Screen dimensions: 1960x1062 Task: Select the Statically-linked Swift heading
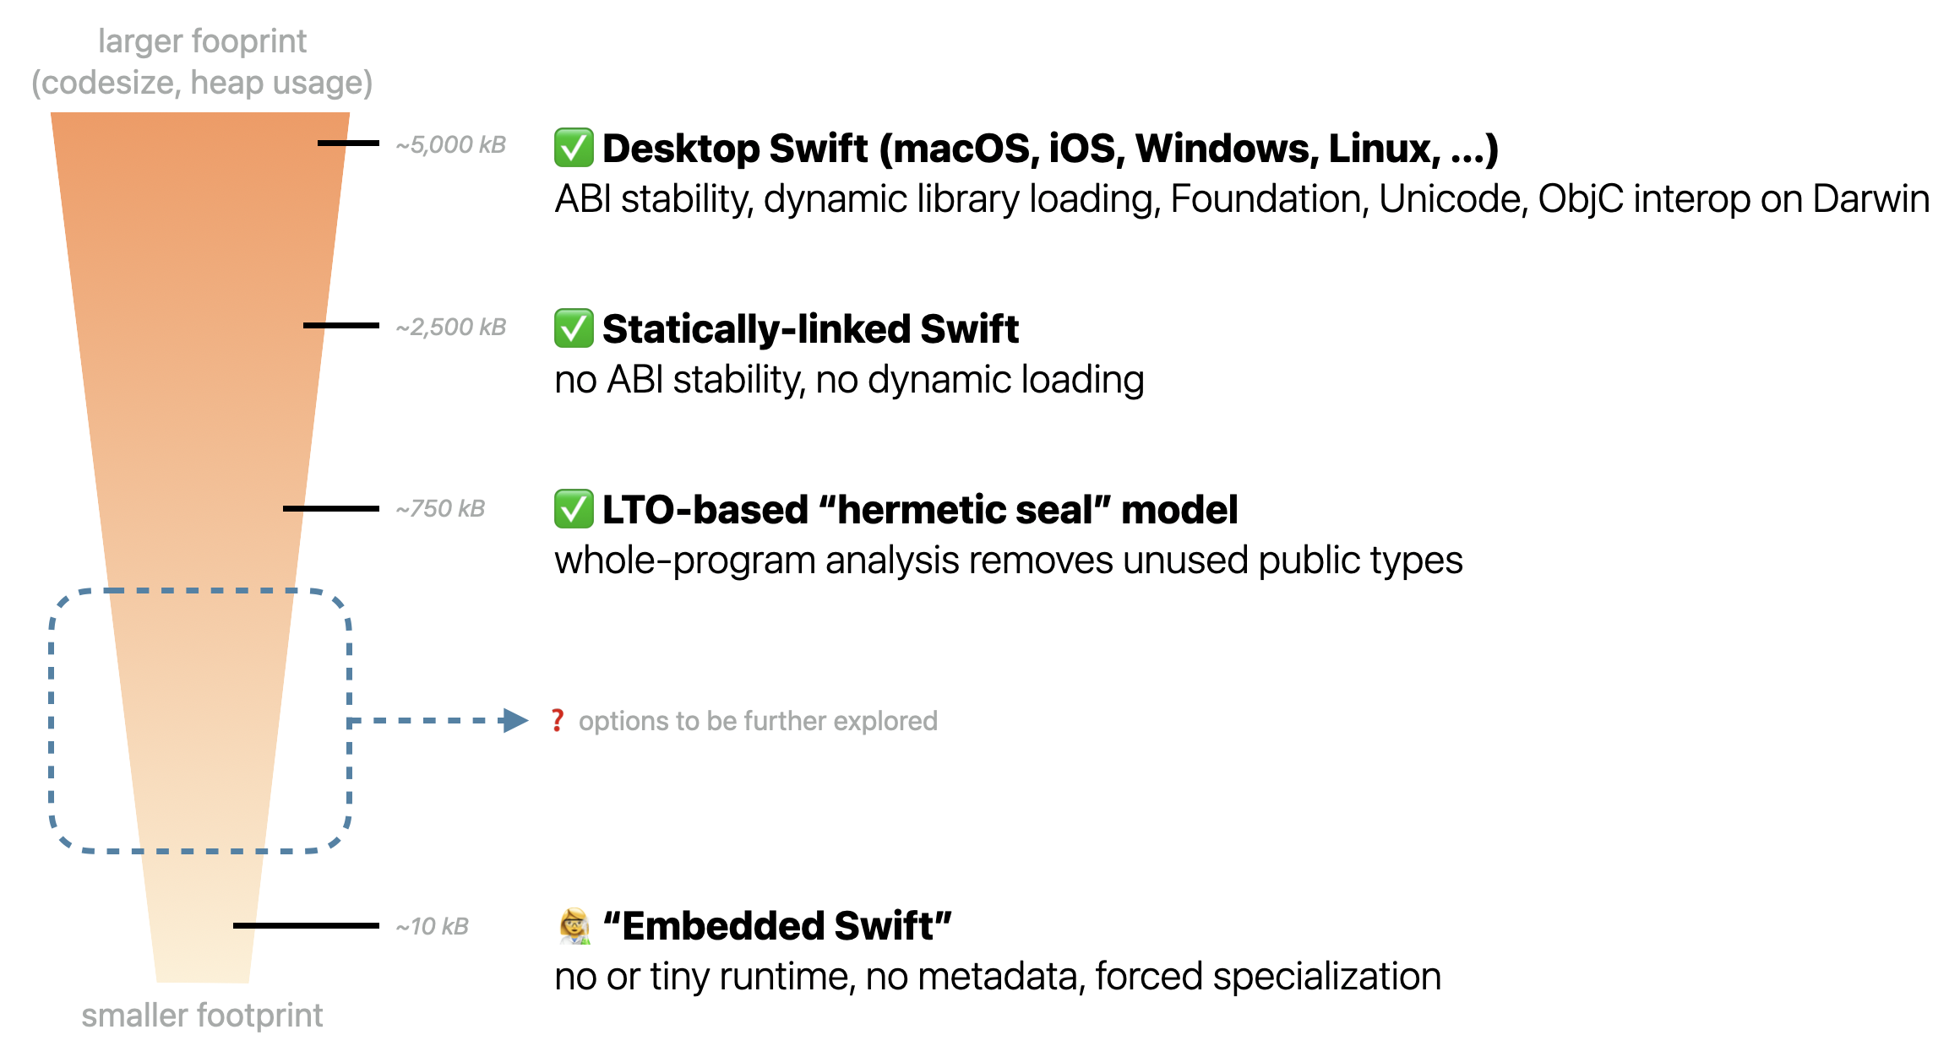811,329
